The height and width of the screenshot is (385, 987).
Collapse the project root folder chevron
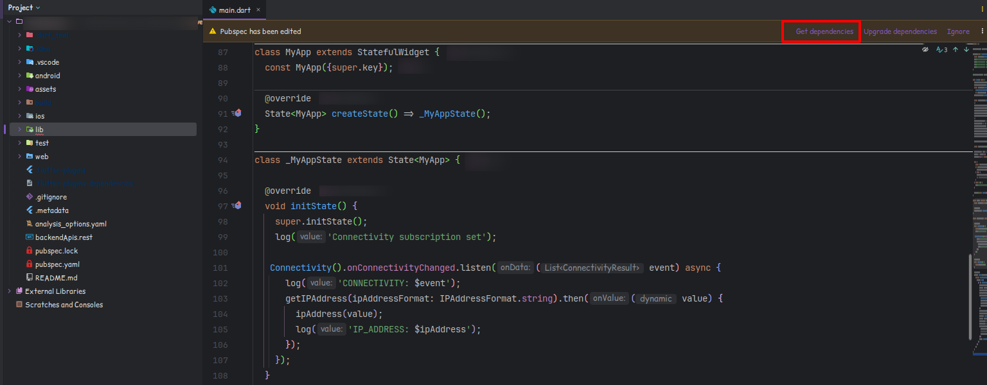pos(9,21)
